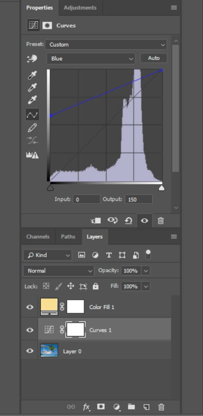Open the Layers panel flyout menu
This screenshot has height=416, width=203.
pos(174,236)
